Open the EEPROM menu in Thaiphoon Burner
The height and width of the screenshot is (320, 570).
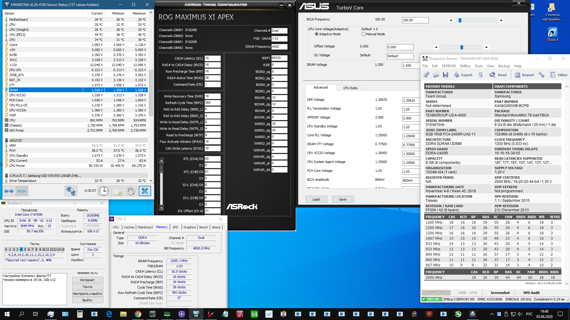coord(449,66)
